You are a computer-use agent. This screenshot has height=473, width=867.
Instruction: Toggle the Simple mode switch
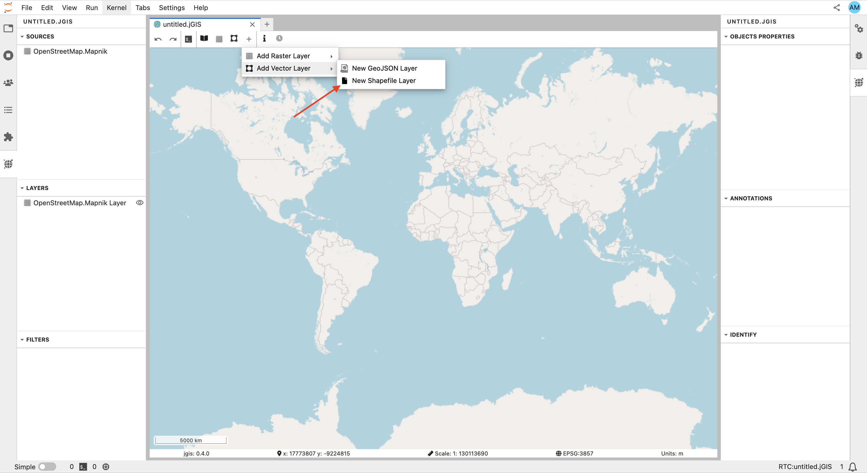pos(47,467)
